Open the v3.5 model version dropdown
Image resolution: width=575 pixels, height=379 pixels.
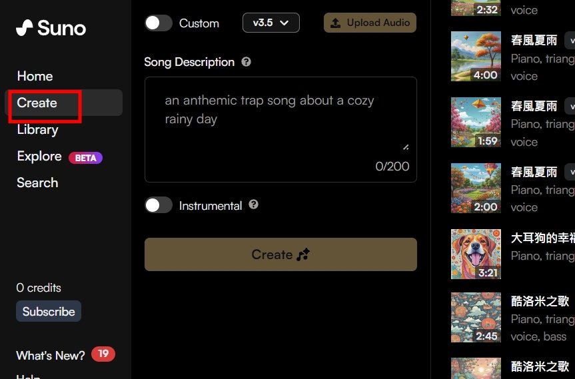(271, 23)
